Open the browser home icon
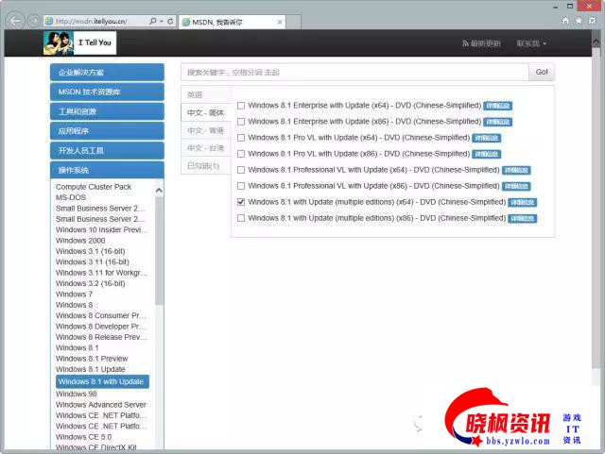 click(x=565, y=21)
